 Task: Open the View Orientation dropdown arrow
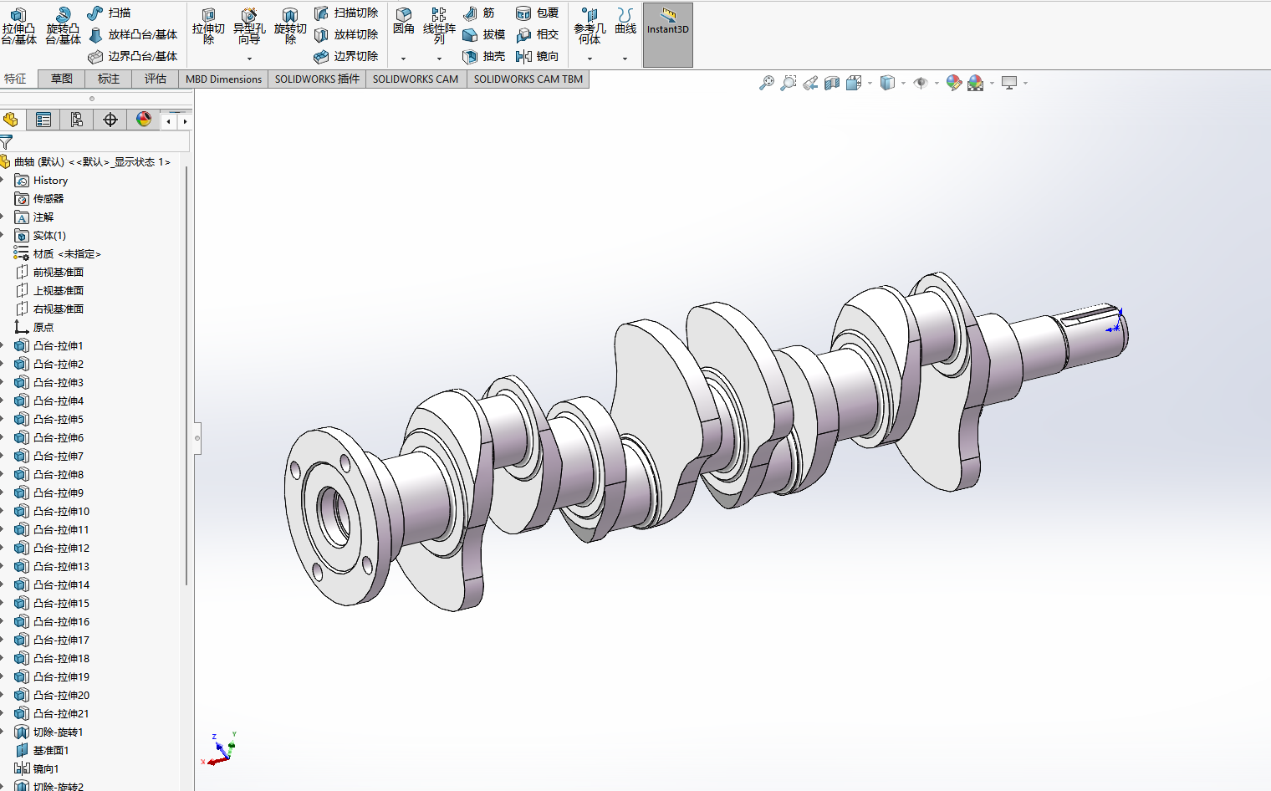tap(870, 83)
